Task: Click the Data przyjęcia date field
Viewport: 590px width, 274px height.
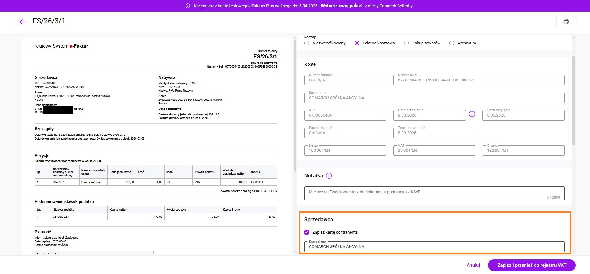Action: click(x=523, y=115)
